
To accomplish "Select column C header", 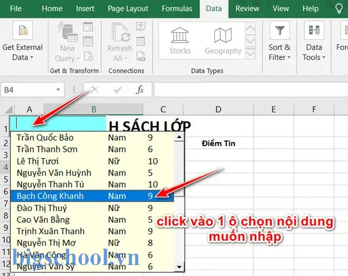I will (163, 109).
